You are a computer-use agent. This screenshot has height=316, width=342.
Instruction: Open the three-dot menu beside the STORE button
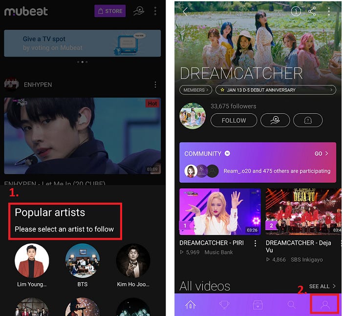[155, 11]
